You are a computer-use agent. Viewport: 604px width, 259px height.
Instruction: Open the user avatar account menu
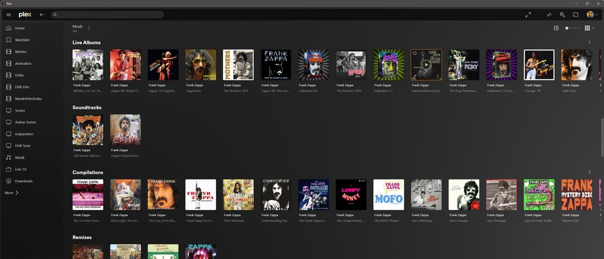coord(592,15)
